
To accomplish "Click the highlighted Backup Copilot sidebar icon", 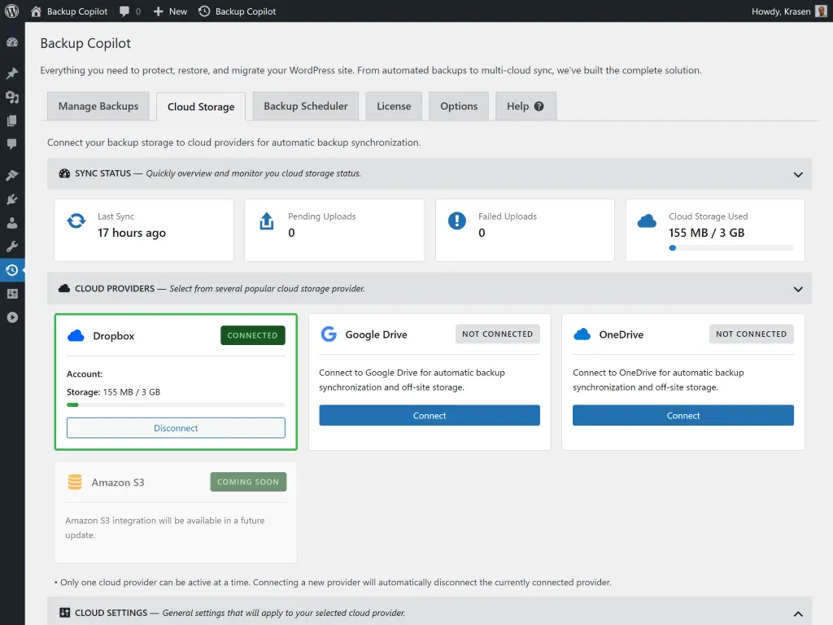I will (13, 269).
